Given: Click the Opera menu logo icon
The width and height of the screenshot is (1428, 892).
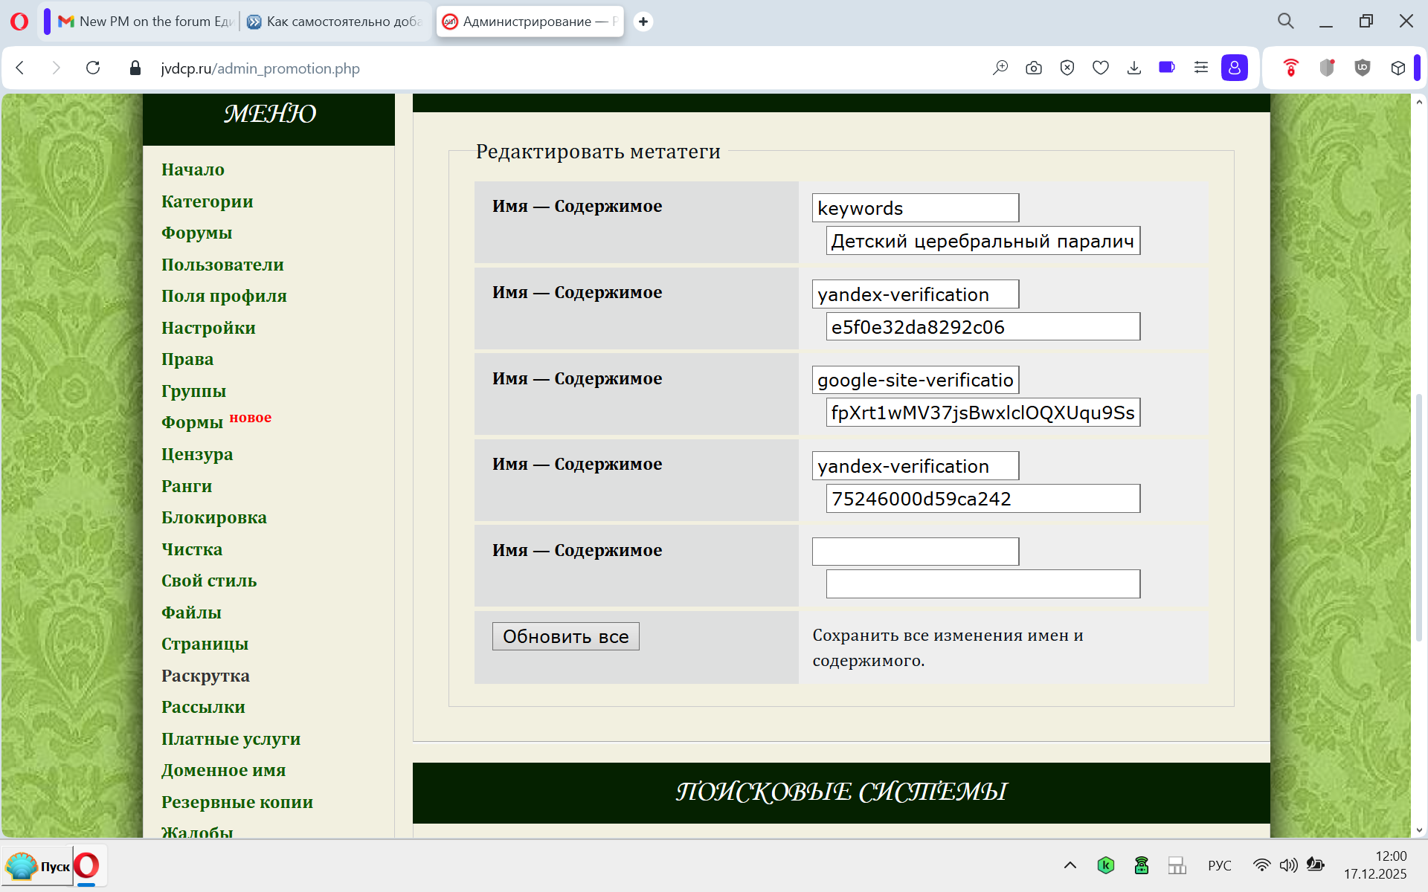Looking at the screenshot, I should pyautogui.click(x=19, y=22).
